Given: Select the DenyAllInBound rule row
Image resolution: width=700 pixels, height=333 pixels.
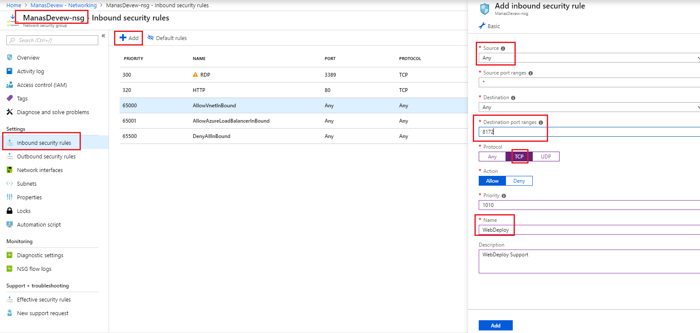Looking at the screenshot, I should pyautogui.click(x=294, y=136).
